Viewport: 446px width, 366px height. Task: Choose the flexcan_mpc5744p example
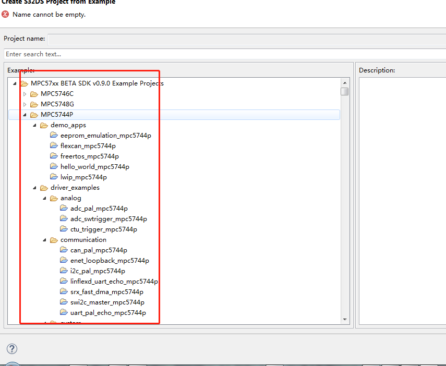(88, 146)
